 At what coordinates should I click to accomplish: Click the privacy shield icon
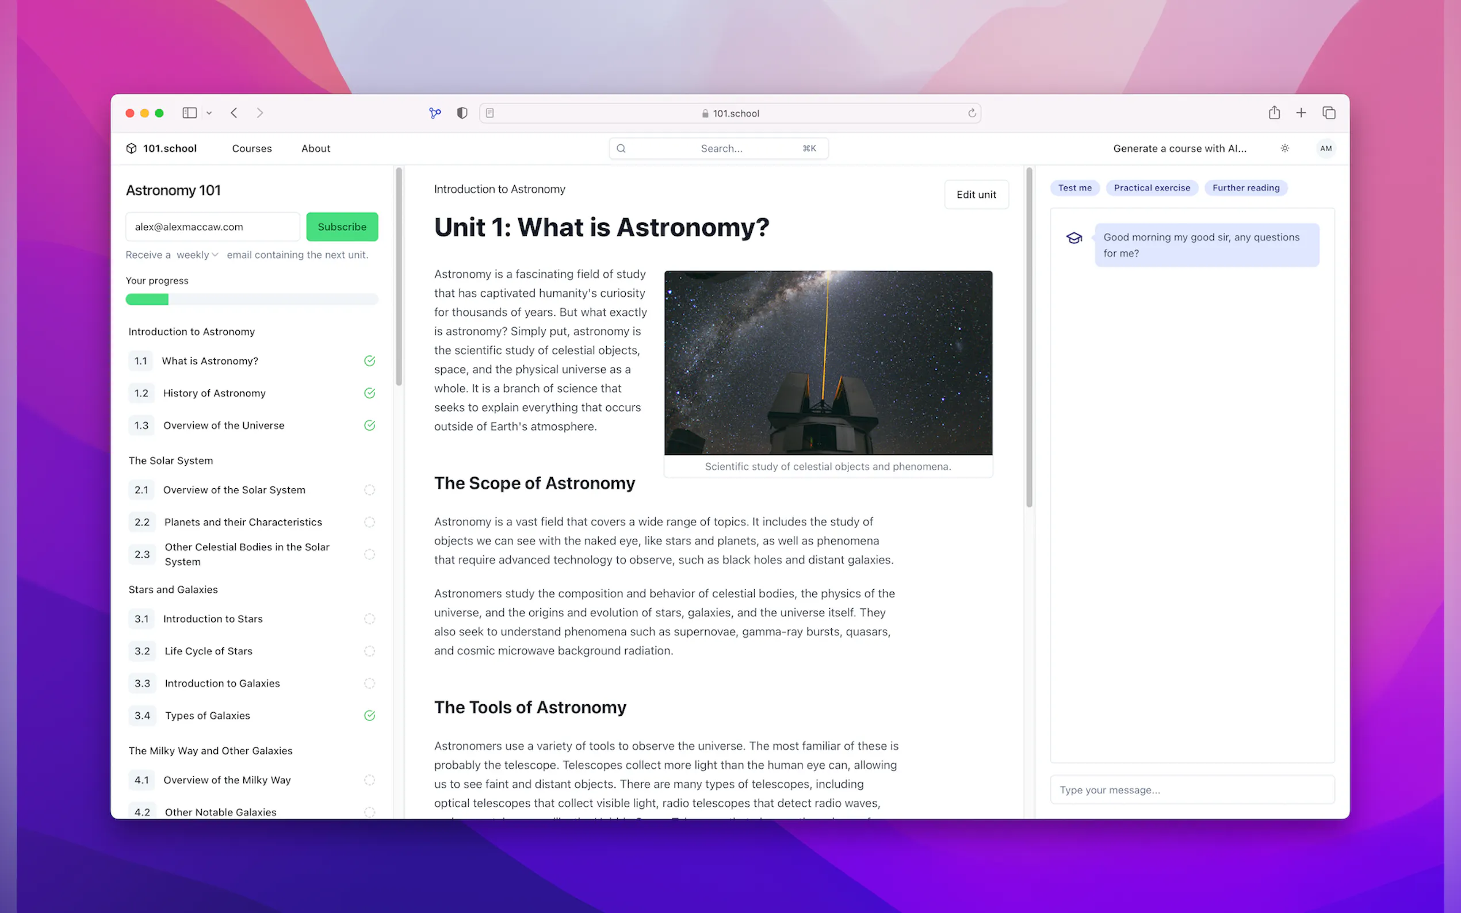coord(462,113)
